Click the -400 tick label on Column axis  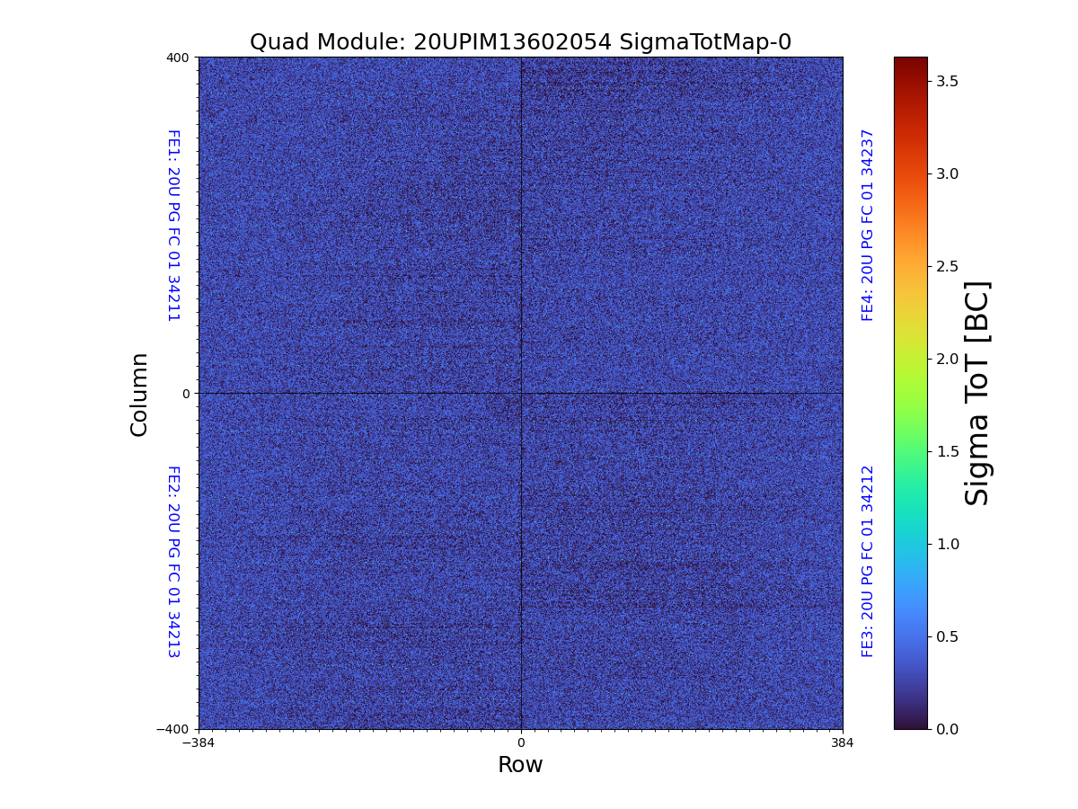(174, 729)
